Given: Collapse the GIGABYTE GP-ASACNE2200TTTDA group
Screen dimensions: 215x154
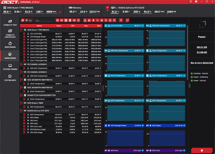Looking at the screenshot, I should (x=22, y=95).
